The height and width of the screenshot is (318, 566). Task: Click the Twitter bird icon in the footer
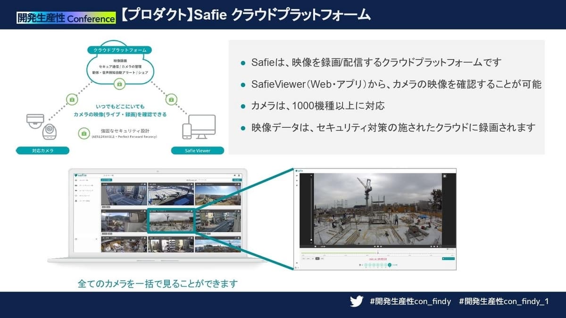[x=357, y=302]
